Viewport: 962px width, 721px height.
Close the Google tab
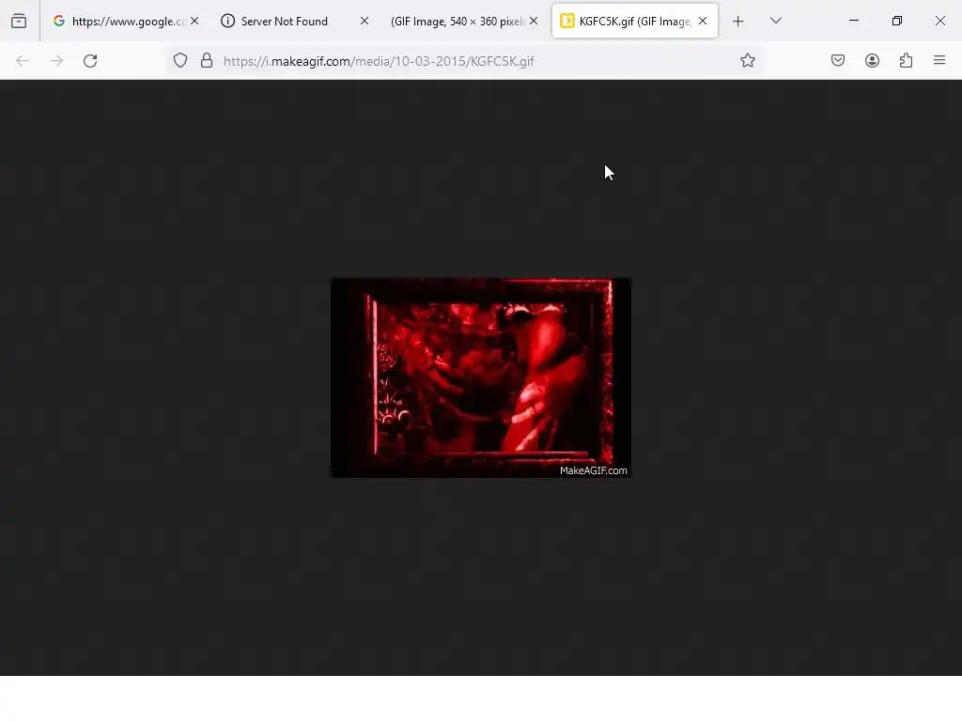pos(194,21)
